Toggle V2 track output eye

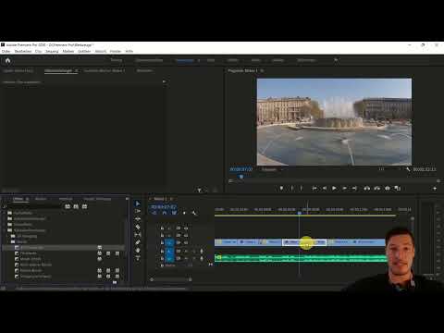click(x=186, y=235)
